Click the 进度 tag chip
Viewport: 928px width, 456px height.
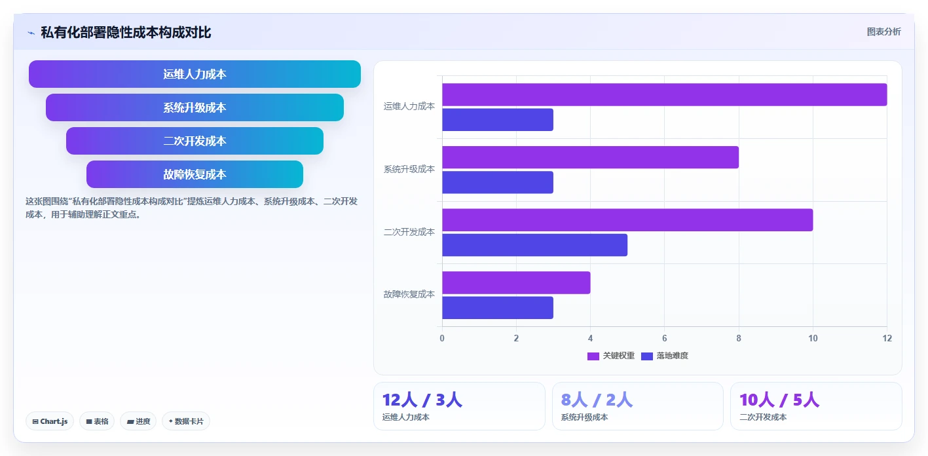(138, 421)
